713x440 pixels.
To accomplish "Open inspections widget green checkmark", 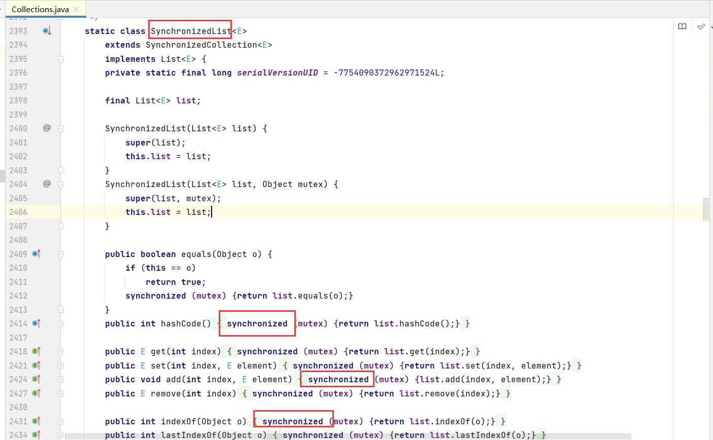I will coord(701,26).
